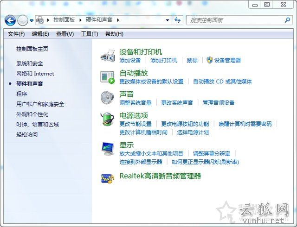297x227 pixels.
Task: Click 调整系统音量 link
Action: (x=136, y=103)
